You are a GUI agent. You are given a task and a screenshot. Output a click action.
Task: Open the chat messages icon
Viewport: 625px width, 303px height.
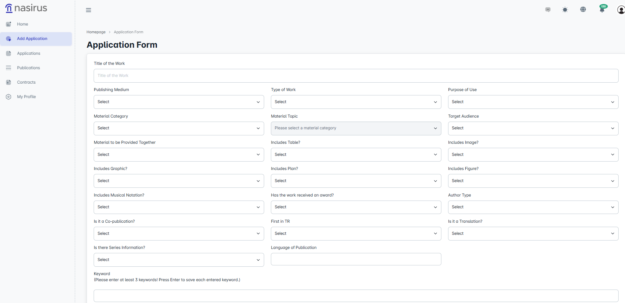[548, 10]
